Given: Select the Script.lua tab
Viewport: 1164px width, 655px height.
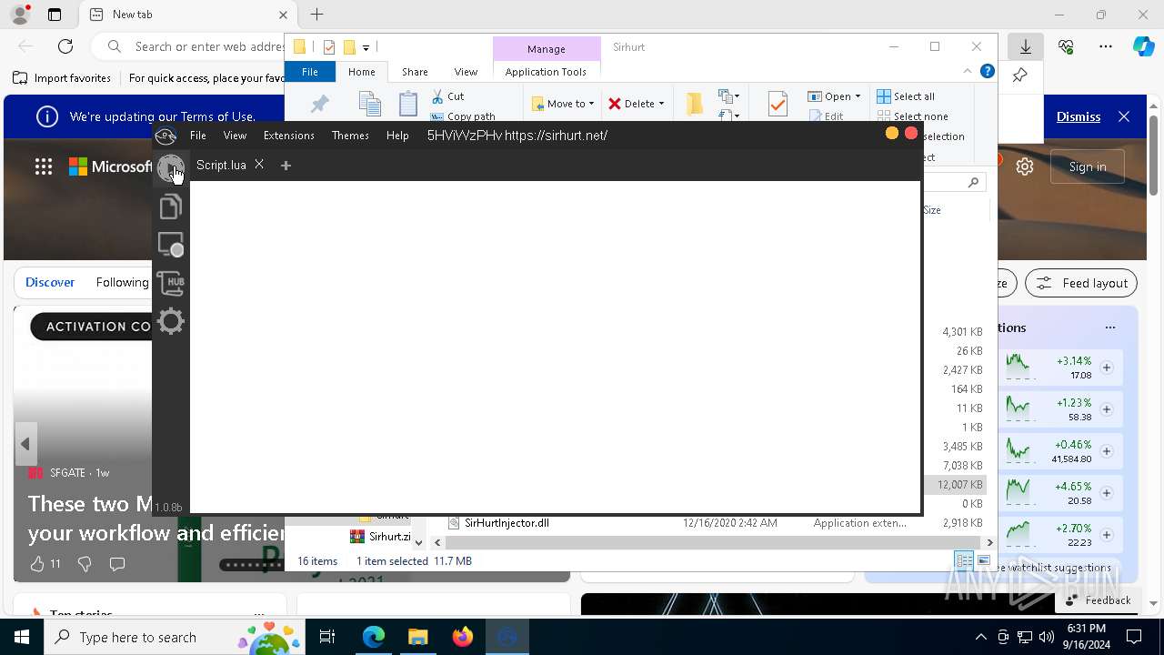Looking at the screenshot, I should (221, 165).
